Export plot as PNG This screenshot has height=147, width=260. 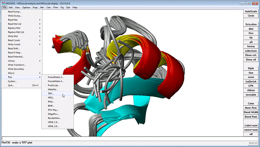[57, 102]
